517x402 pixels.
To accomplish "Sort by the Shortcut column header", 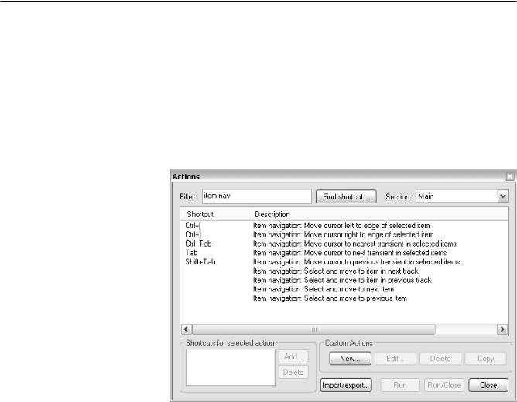I will pyautogui.click(x=214, y=214).
